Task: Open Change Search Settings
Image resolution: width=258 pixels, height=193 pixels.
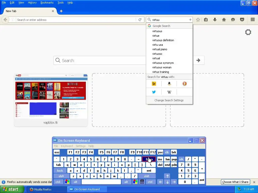Action: pos(169,100)
